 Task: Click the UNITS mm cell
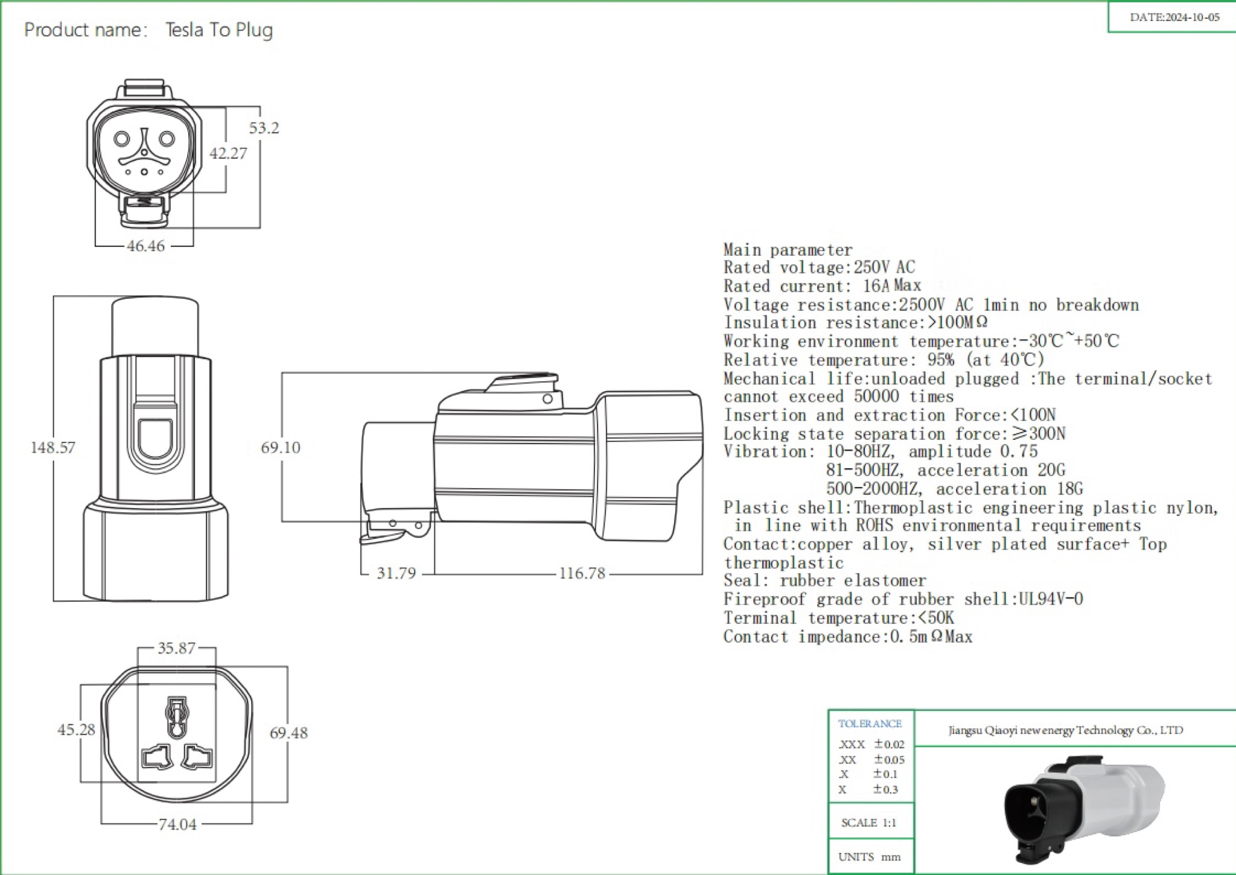point(869,857)
